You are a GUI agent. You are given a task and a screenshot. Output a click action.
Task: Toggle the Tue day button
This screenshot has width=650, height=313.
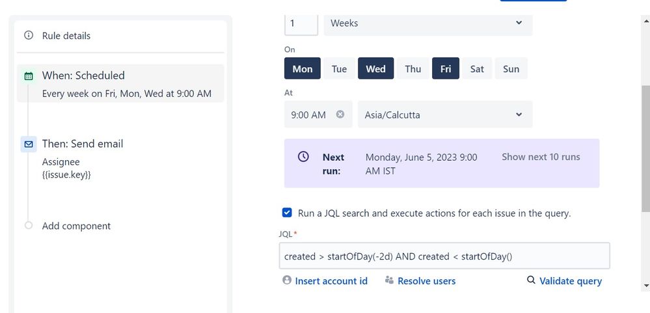tap(339, 68)
